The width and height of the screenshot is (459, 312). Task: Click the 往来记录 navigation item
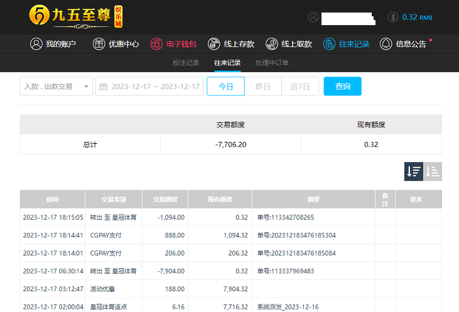point(347,44)
